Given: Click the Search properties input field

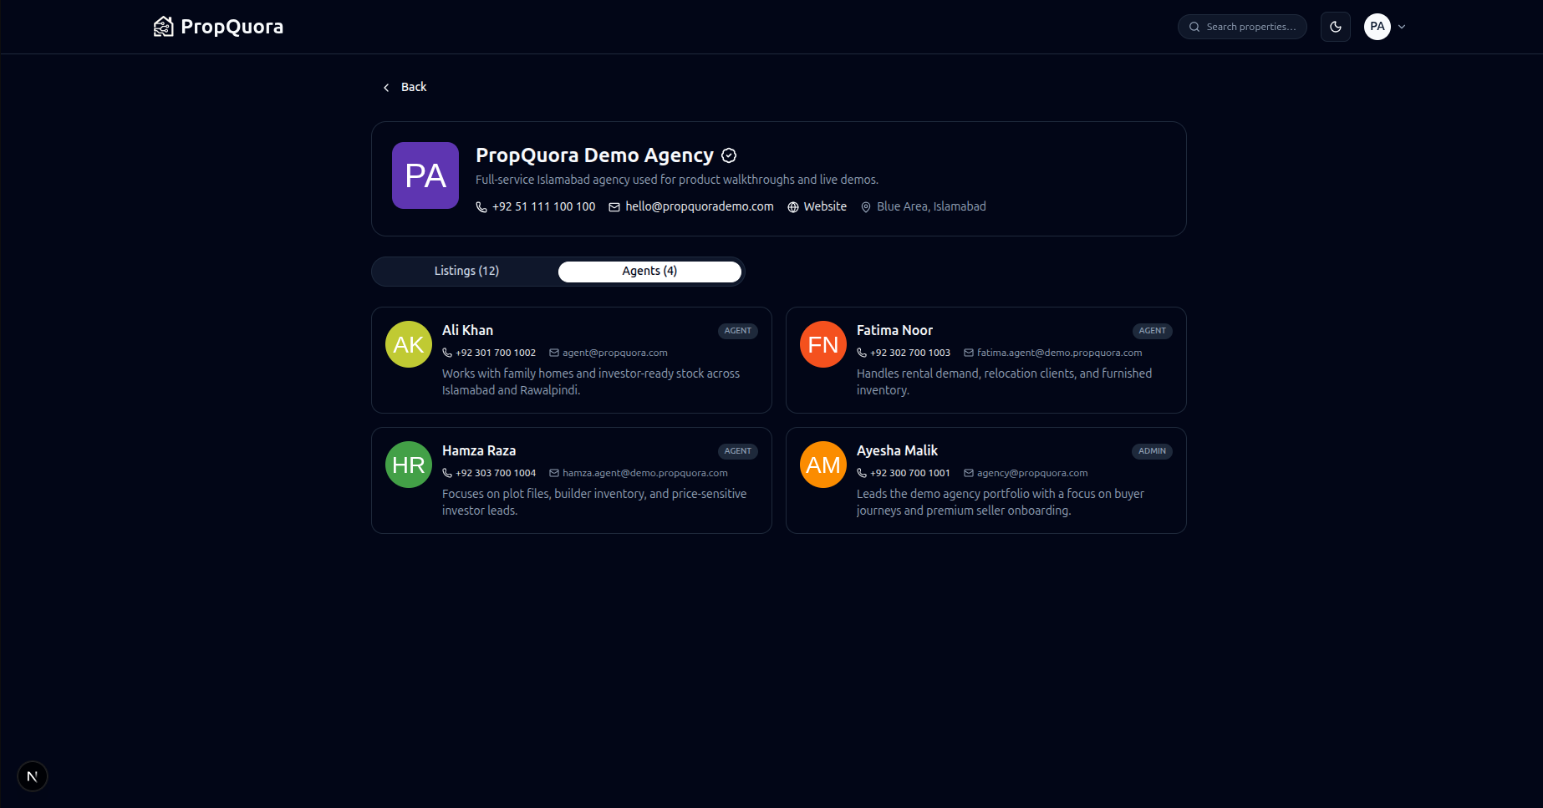Looking at the screenshot, I should click(x=1242, y=27).
